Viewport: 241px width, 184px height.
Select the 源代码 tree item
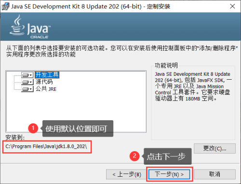(44, 82)
